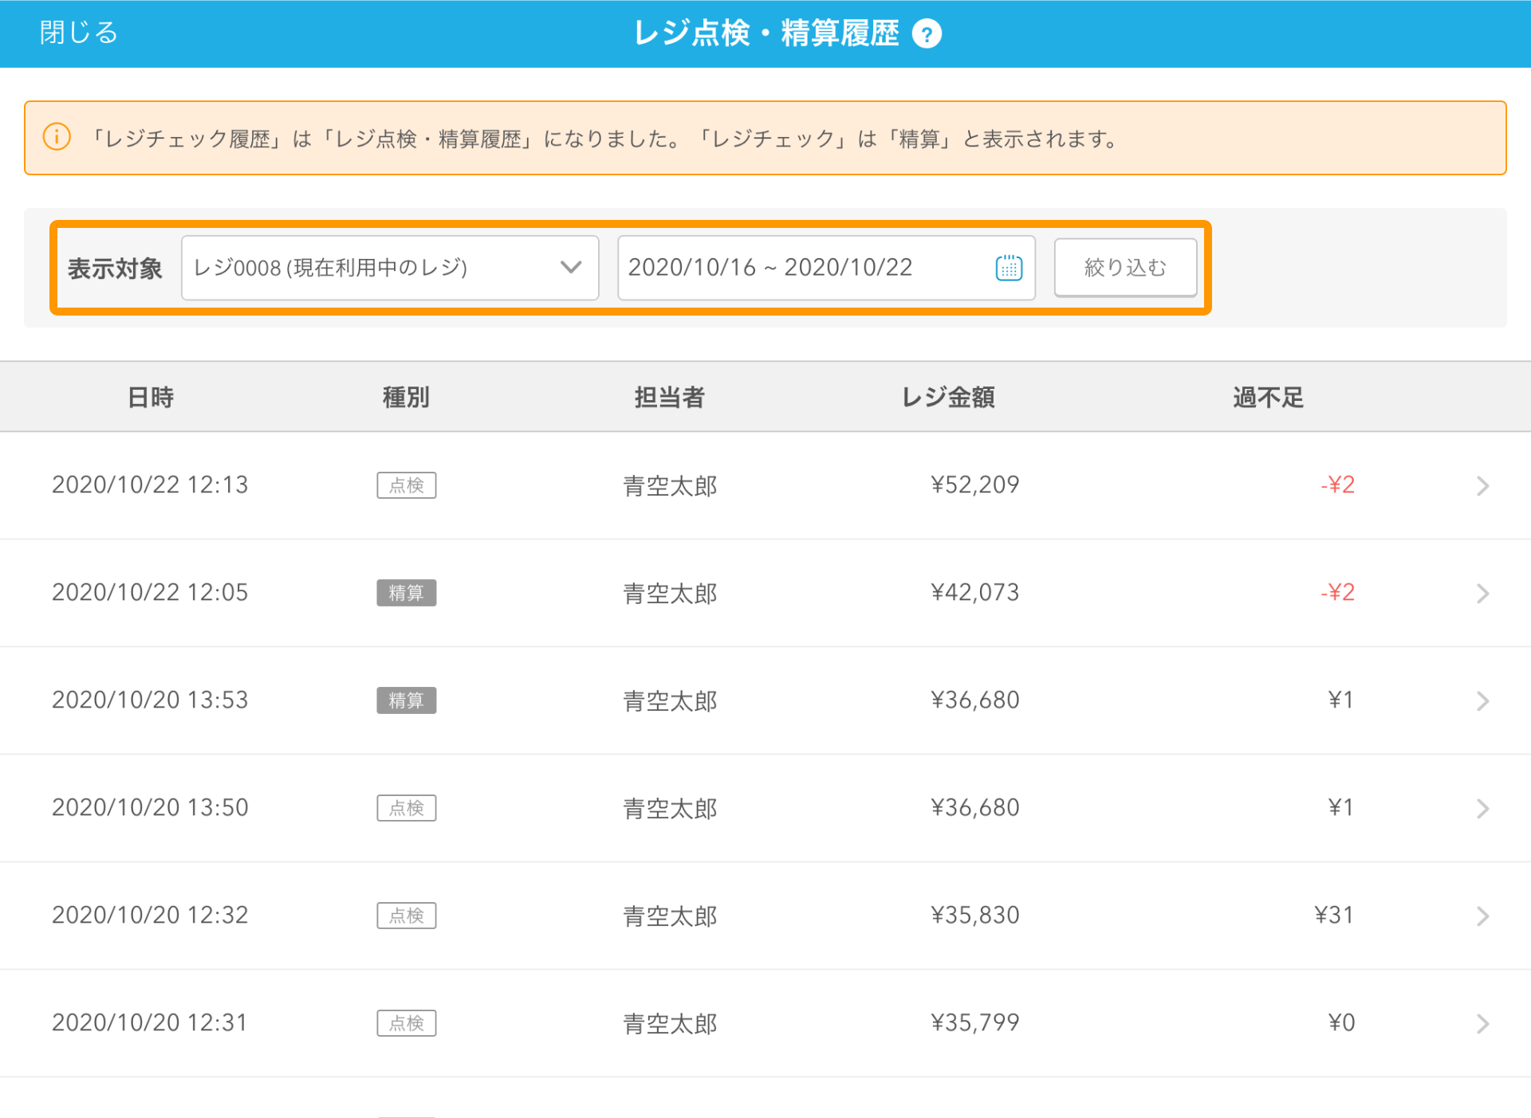
Task: Click the 精算 badge on 12:05 row
Action: coord(407,593)
